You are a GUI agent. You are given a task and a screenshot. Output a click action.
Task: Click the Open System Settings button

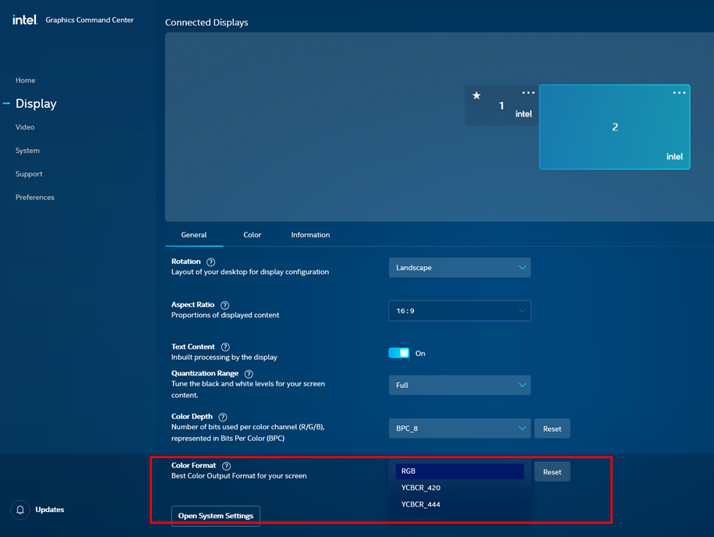tap(215, 516)
